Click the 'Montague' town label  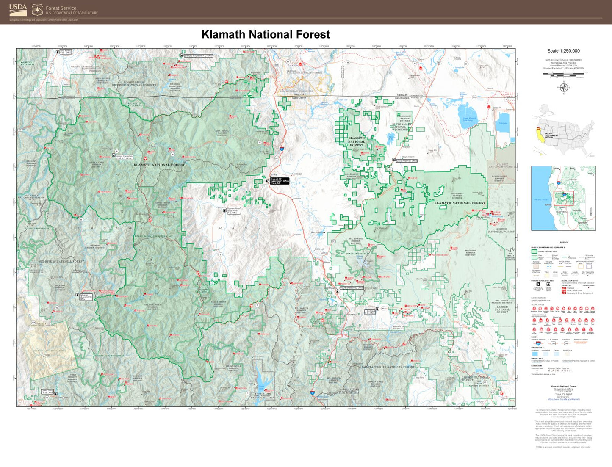coord(297,174)
